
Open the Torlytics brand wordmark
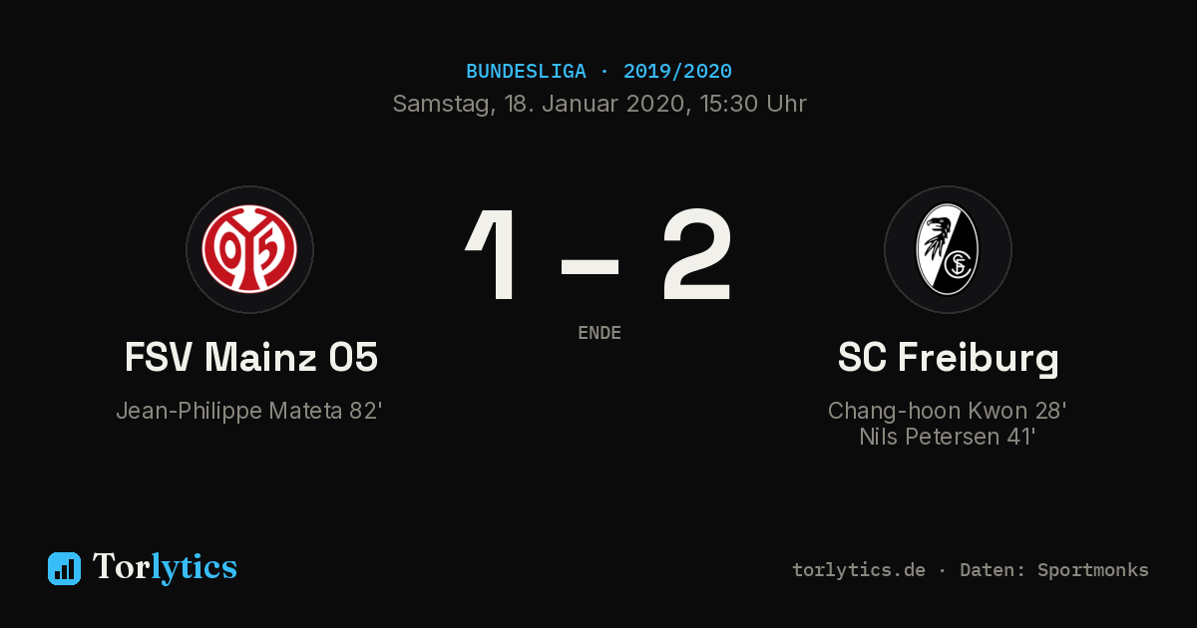click(165, 567)
